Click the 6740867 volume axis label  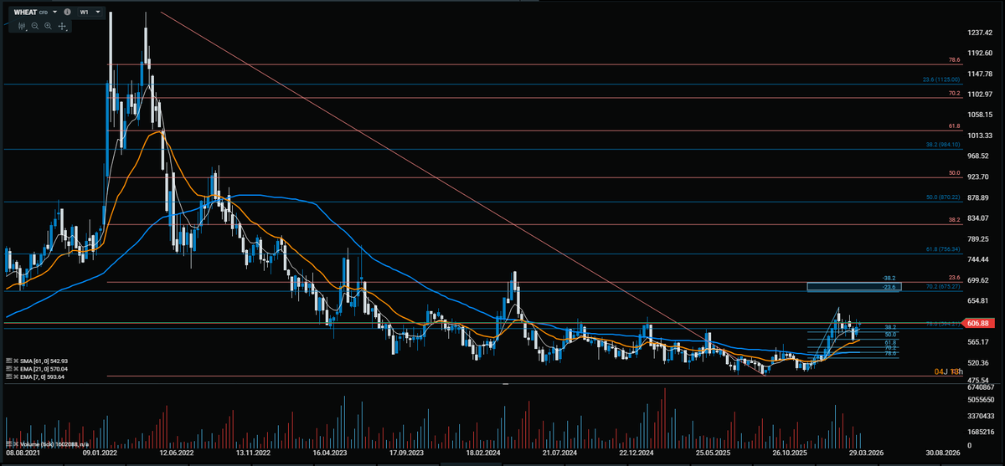pos(980,389)
